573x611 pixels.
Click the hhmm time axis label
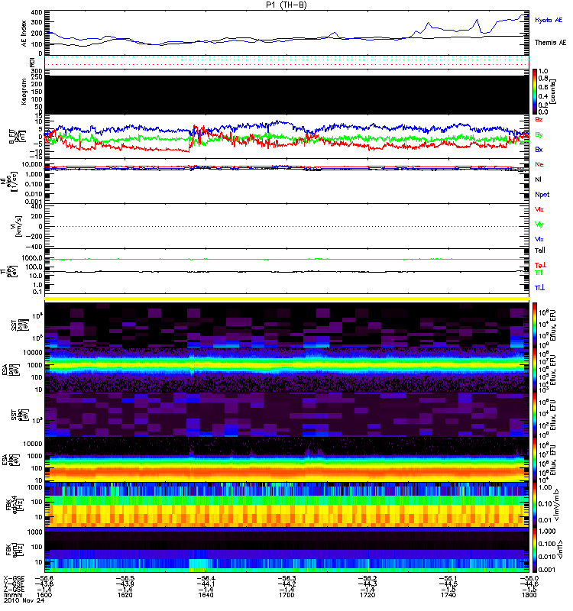pyautogui.click(x=13, y=595)
